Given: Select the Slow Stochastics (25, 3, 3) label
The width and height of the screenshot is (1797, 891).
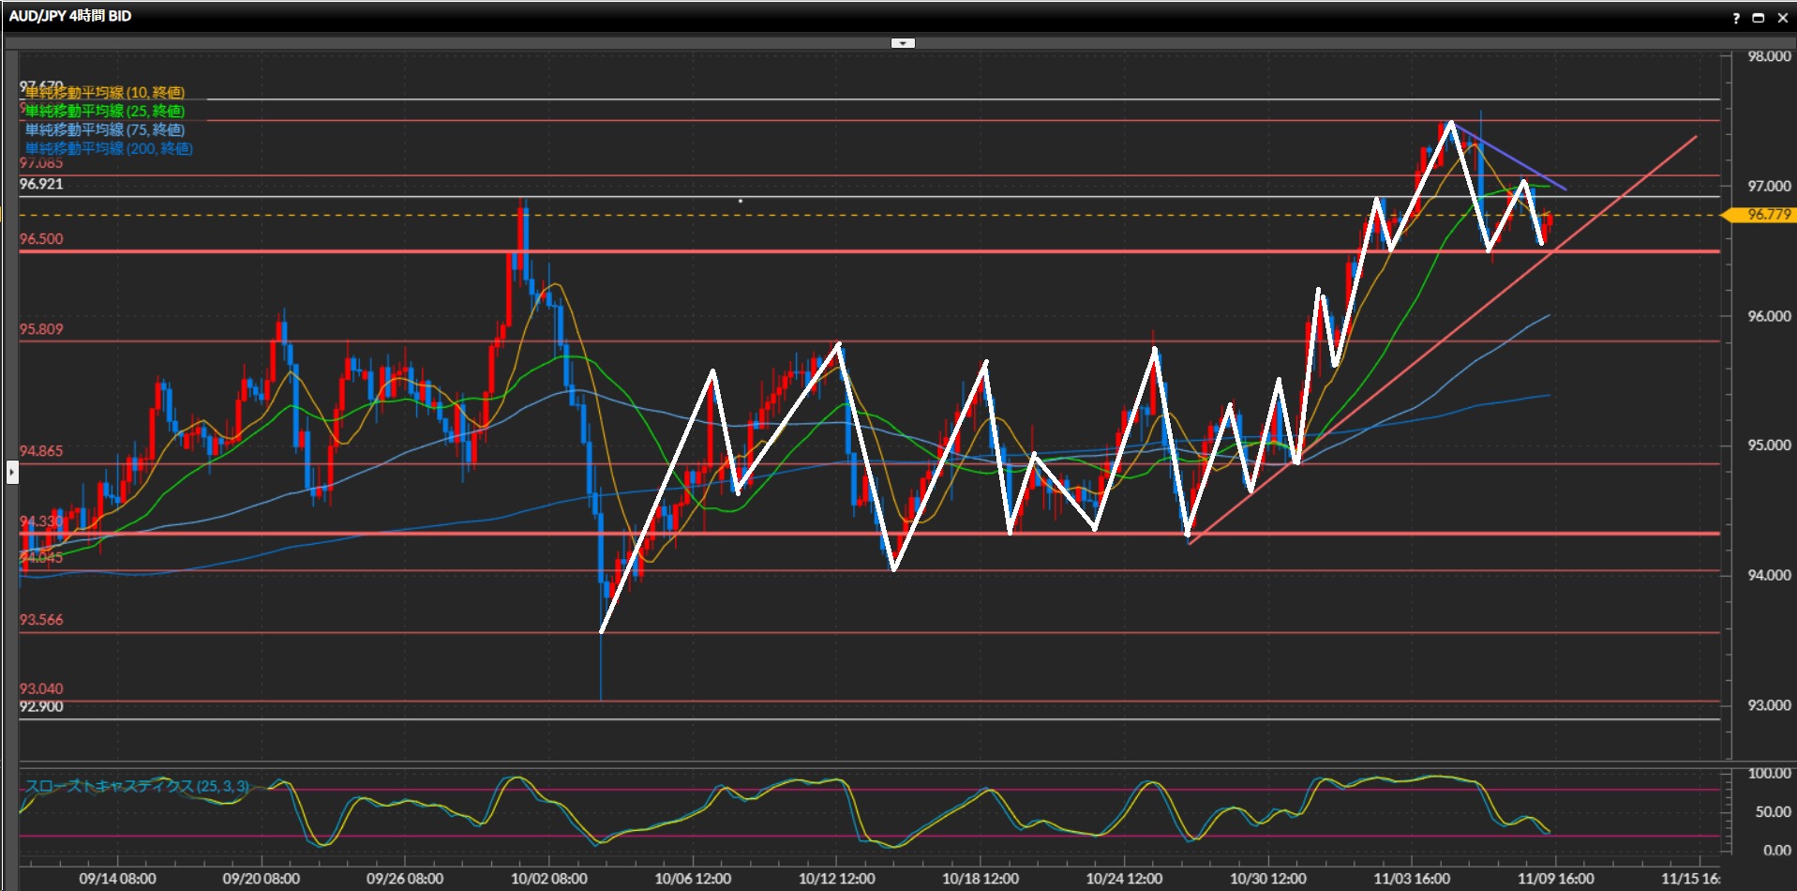Looking at the screenshot, I should click(137, 786).
